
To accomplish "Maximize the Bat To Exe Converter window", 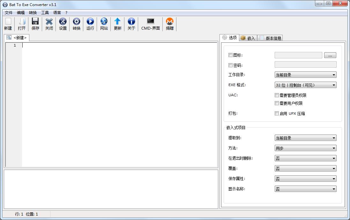I will pos(328,3).
